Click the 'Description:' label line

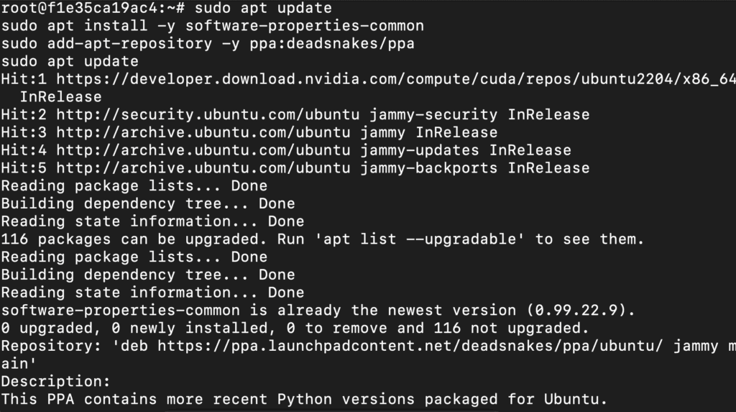56,381
